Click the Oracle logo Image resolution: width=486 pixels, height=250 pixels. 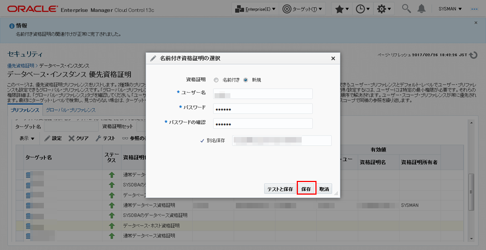(x=32, y=9)
